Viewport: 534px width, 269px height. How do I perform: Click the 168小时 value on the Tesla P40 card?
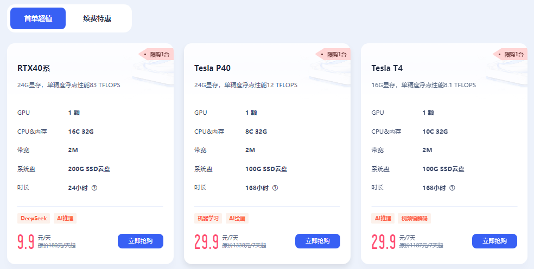pos(257,188)
